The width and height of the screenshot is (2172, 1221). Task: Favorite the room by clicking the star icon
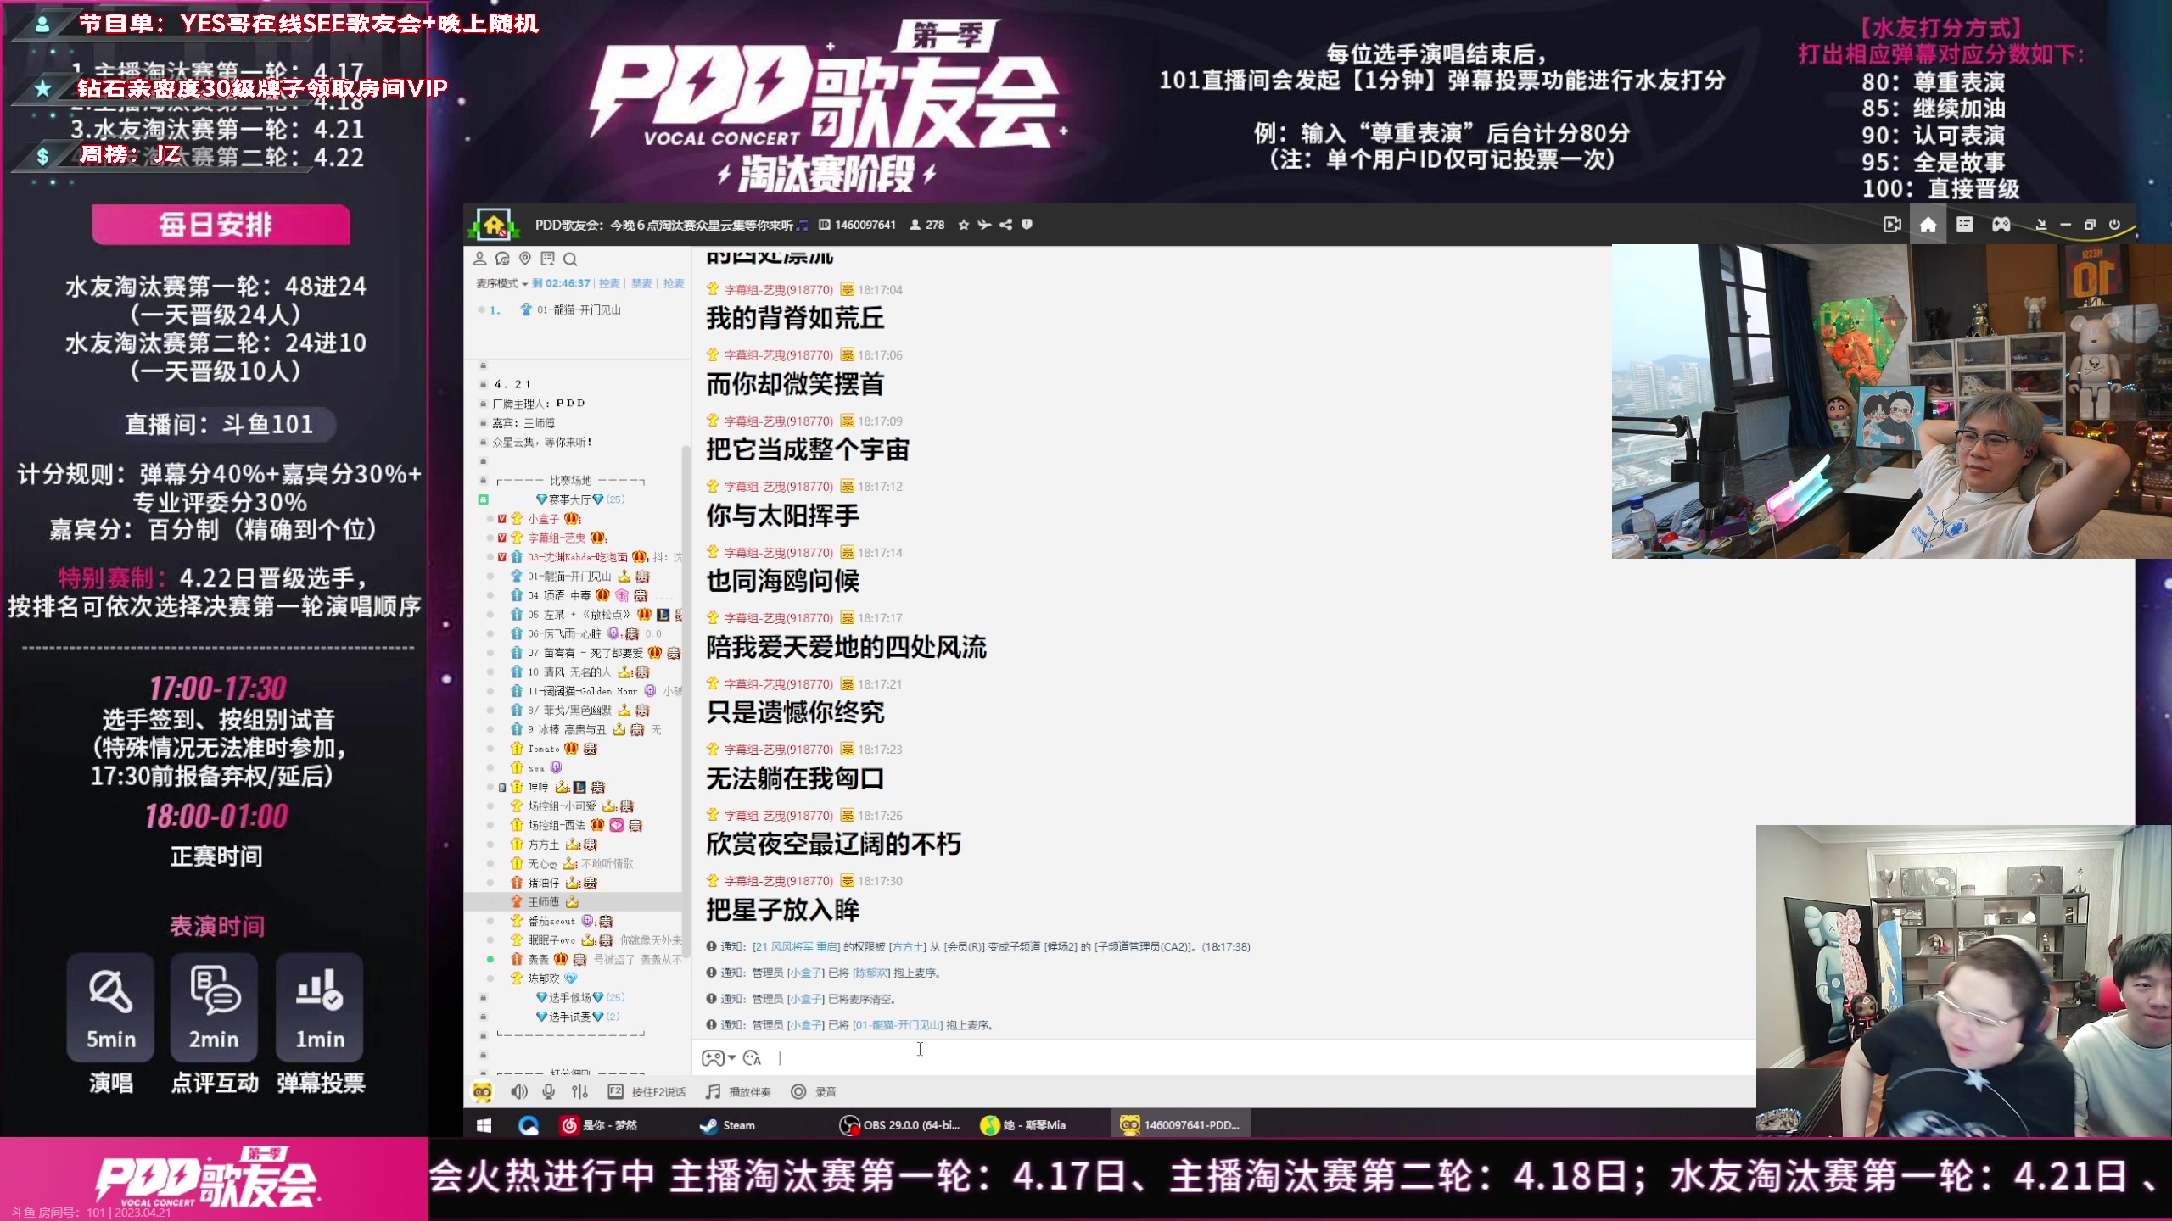click(x=963, y=225)
